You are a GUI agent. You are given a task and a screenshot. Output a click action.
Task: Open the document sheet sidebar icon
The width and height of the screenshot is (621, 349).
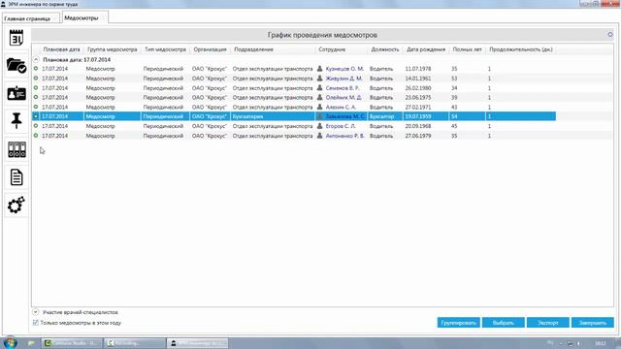pos(16,177)
